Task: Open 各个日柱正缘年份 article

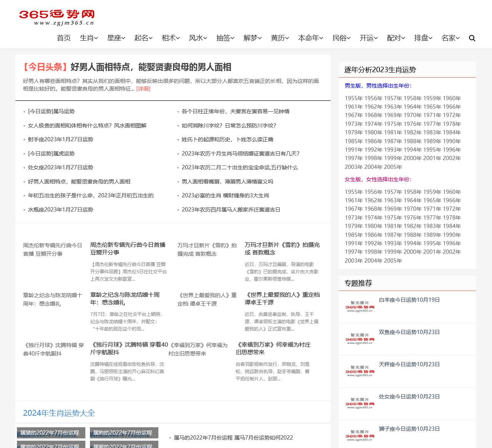Action: click(236, 111)
